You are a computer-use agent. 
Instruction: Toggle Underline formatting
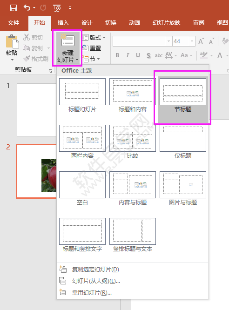click(138, 55)
